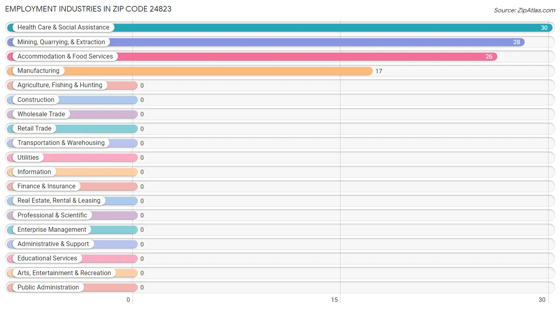Click the Wholesale Trade label
Screen dimensions: 560x309
coord(41,114)
